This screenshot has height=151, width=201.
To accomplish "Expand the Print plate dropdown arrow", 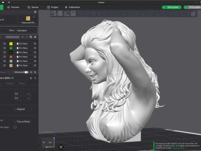I will click(x=186, y=7).
